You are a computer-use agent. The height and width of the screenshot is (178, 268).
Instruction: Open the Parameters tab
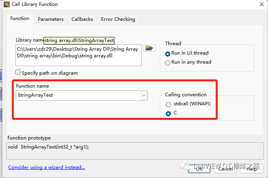point(50,19)
